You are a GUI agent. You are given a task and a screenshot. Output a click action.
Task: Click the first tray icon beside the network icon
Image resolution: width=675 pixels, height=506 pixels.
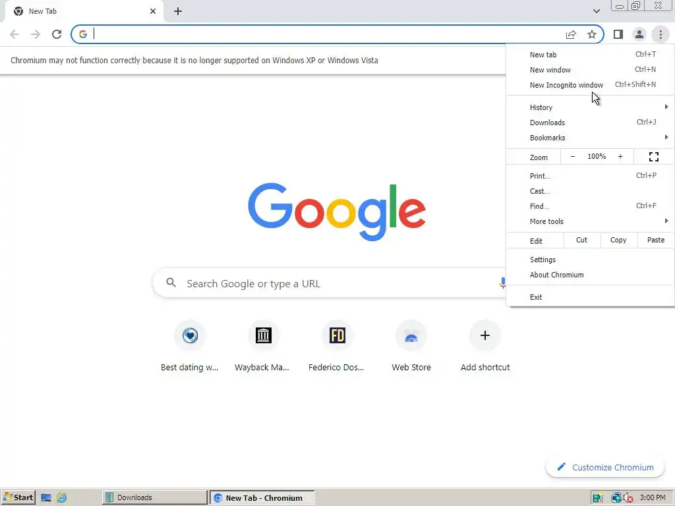pos(597,498)
